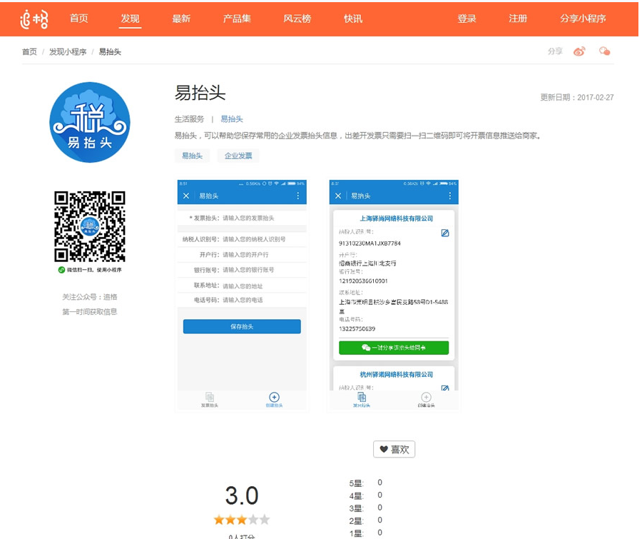The height and width of the screenshot is (539, 642).
Task: Click the 易抬头 app logo icon
Action: pos(89,121)
